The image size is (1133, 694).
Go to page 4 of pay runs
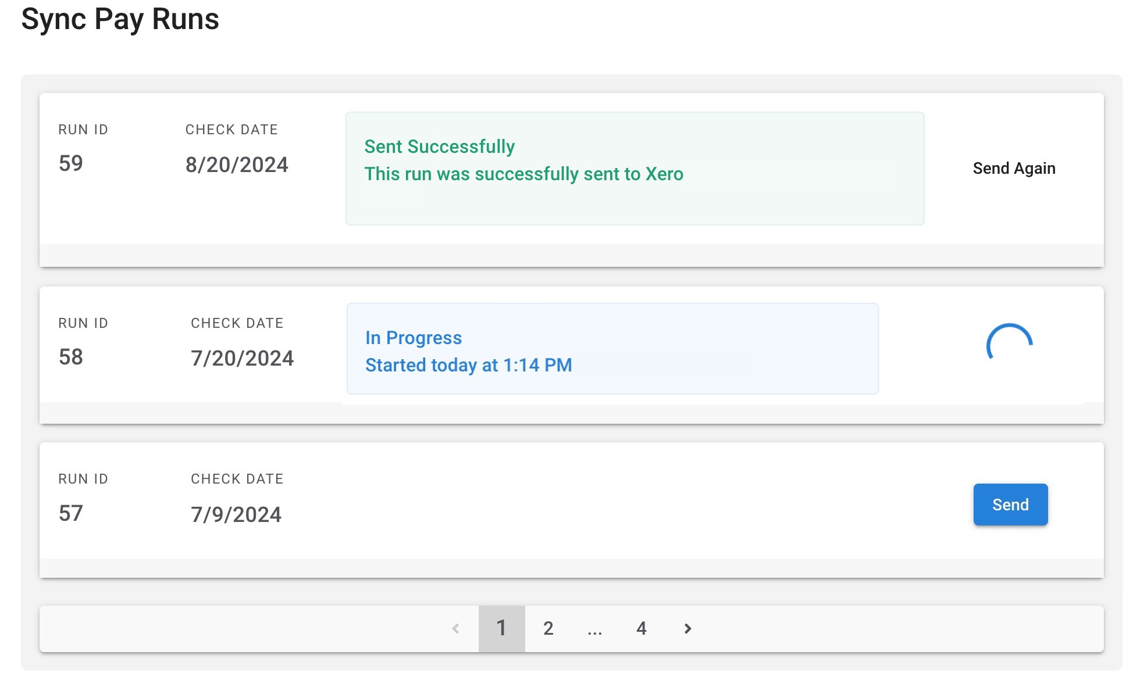coord(641,628)
